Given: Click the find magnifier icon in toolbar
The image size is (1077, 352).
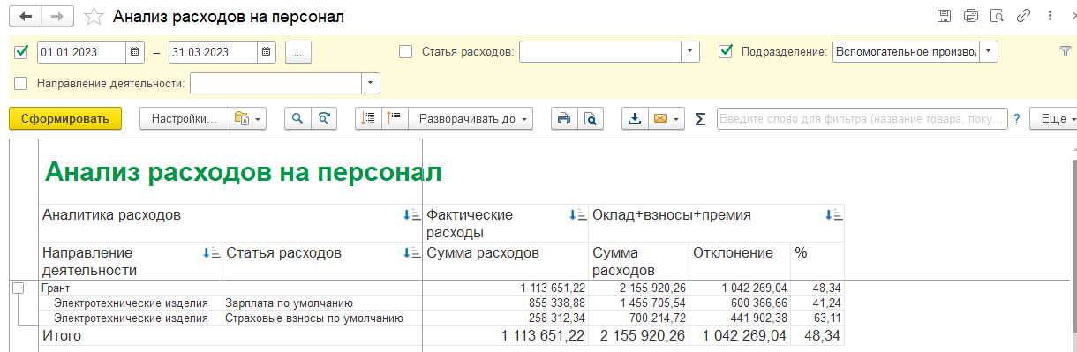Looking at the screenshot, I should pos(297,118).
